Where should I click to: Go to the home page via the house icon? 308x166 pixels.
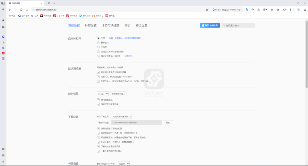(x=27, y=10)
